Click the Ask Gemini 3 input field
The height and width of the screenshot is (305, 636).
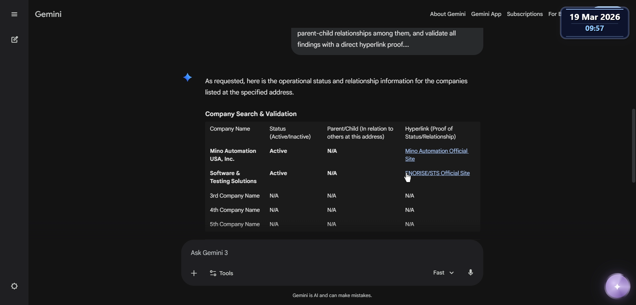[298, 253]
